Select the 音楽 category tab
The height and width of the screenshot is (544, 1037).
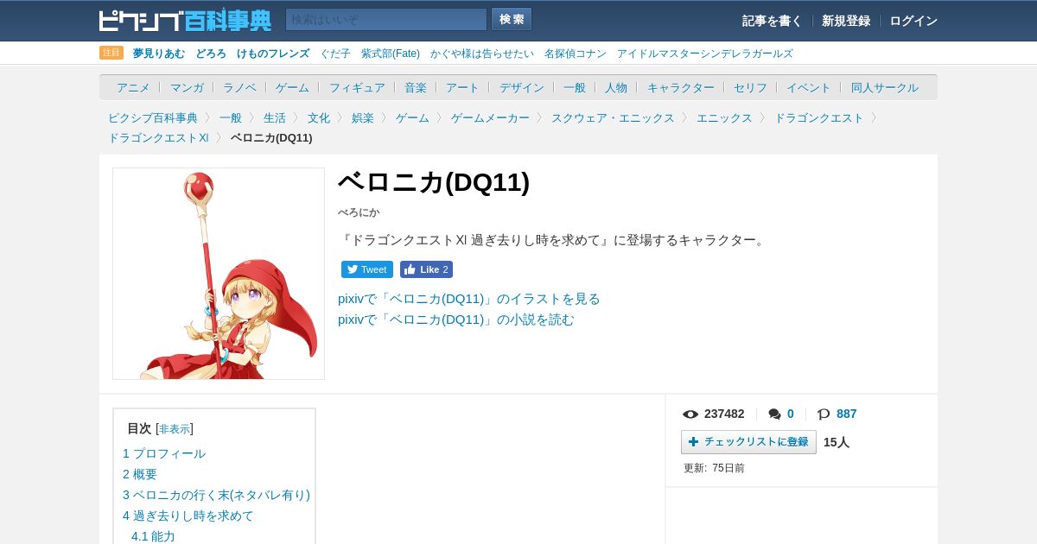coord(416,87)
